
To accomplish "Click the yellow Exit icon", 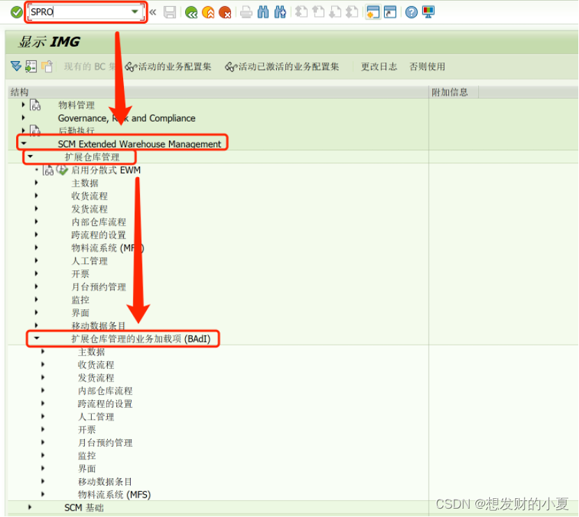I will [208, 13].
